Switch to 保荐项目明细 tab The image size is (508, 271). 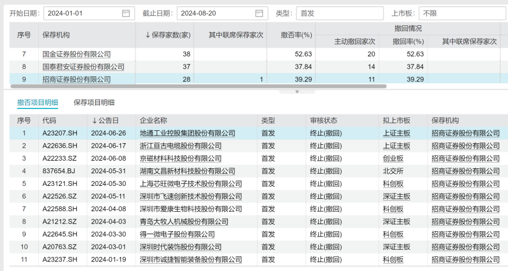94,103
